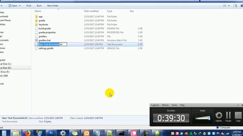This screenshot has height=136, width=243.
Task: Open Firefox from the taskbar
Action: coord(28,133)
